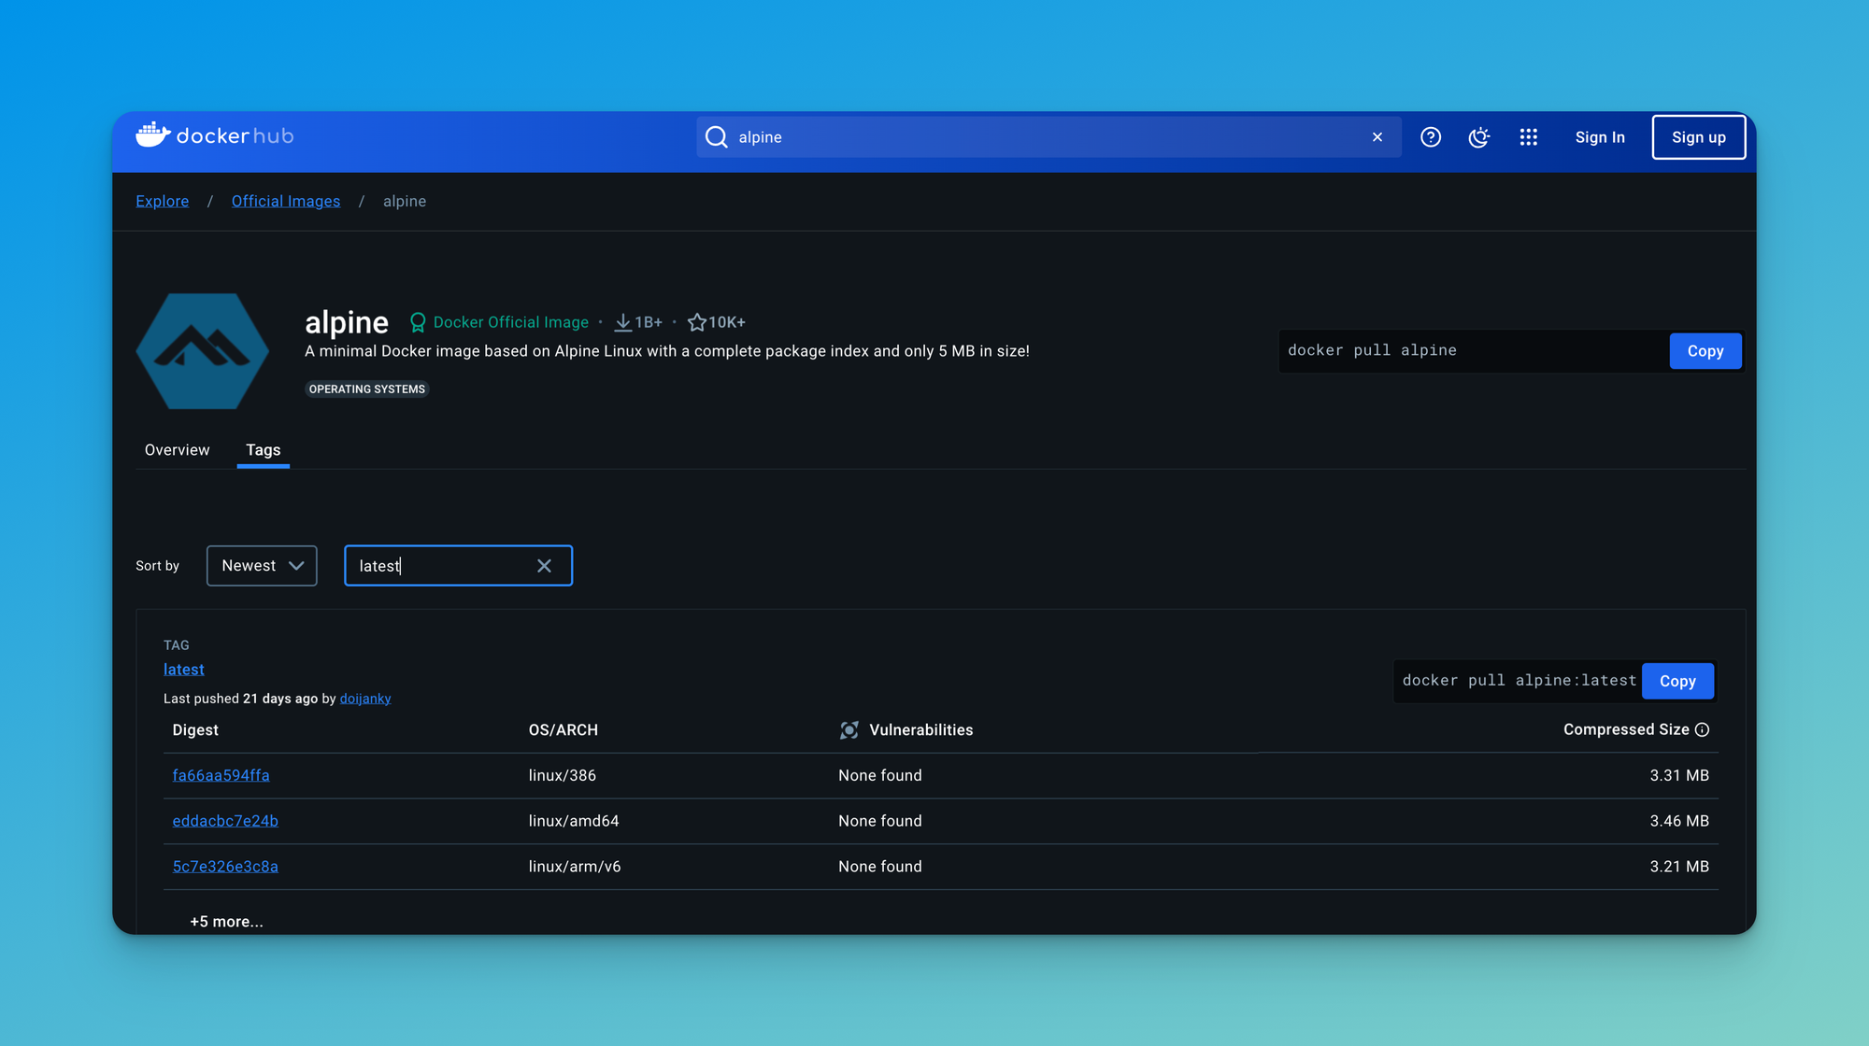Click the tag filter input field
Screen dimensions: 1869x1046
tap(439, 566)
